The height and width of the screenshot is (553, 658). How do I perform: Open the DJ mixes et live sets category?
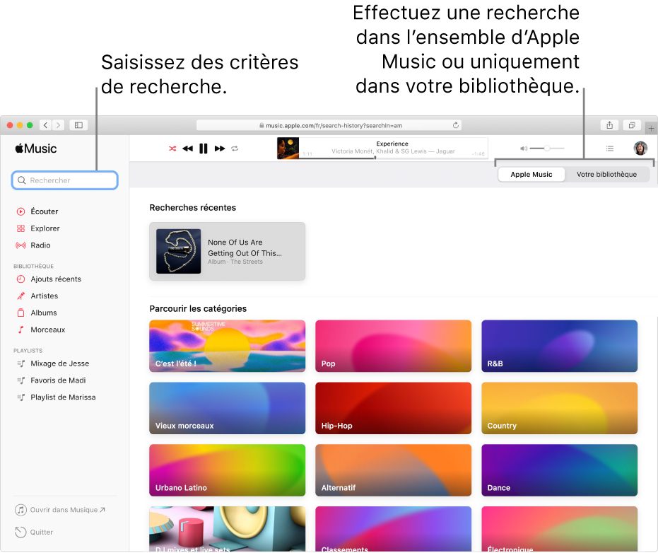click(x=227, y=529)
